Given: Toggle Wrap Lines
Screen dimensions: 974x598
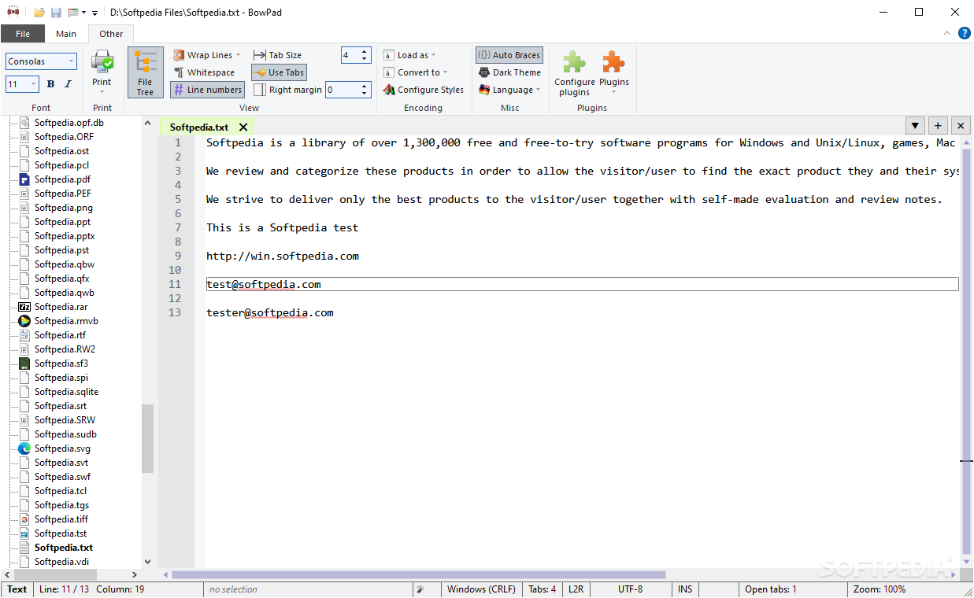Looking at the screenshot, I should coord(202,55).
